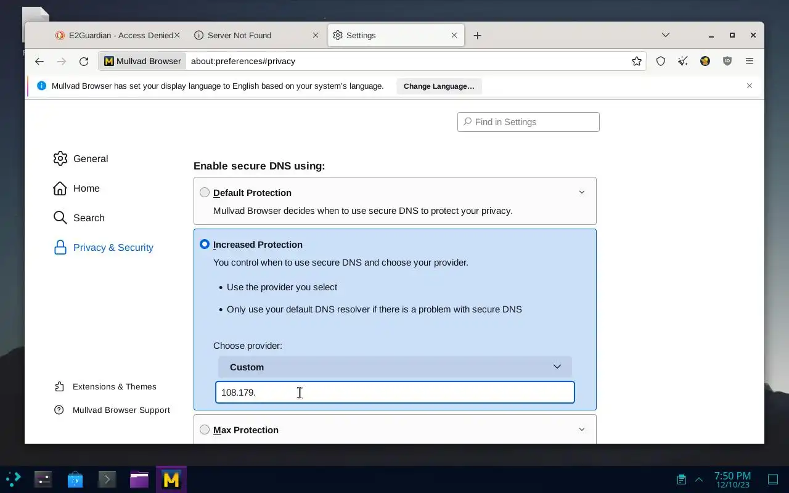789x493 pixels.
Task: Open the General settings category
Action: [80, 158]
